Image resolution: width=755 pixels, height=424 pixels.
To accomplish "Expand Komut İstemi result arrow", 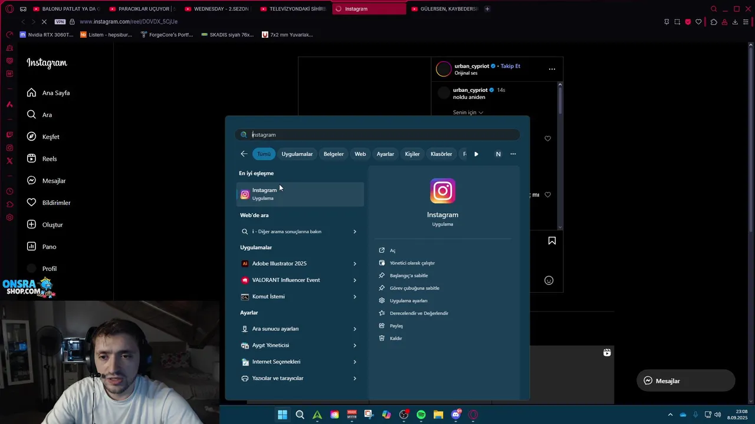I will coord(355,297).
